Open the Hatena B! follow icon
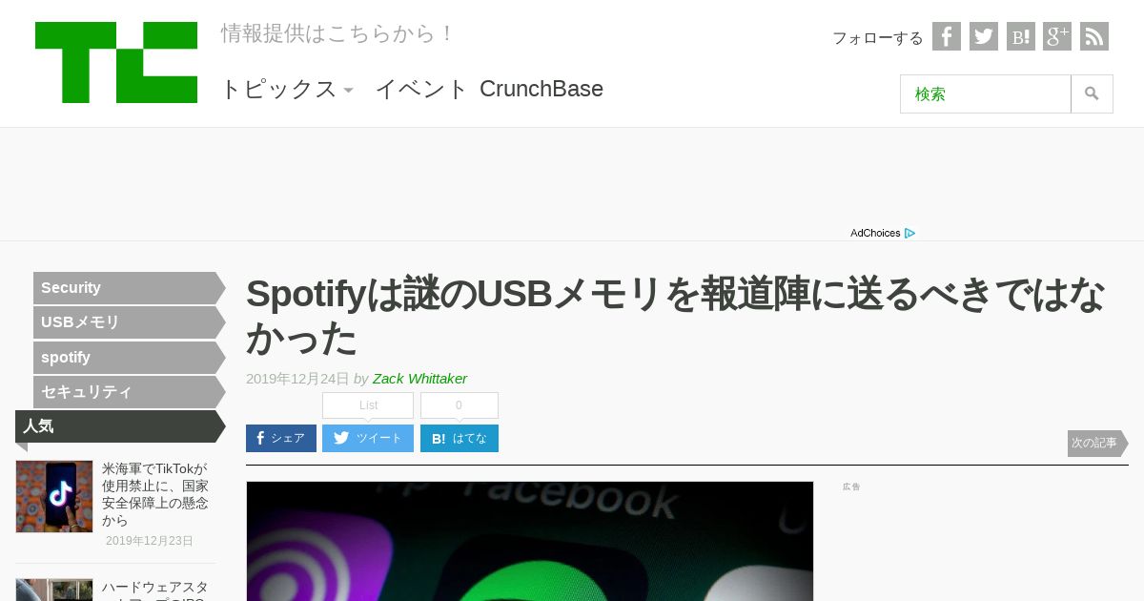Screen dimensions: 1144x601 1021,36
